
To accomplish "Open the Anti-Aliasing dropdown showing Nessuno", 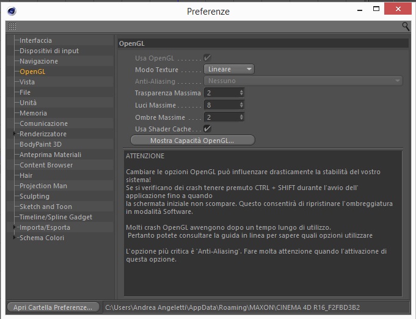I will click(303, 81).
